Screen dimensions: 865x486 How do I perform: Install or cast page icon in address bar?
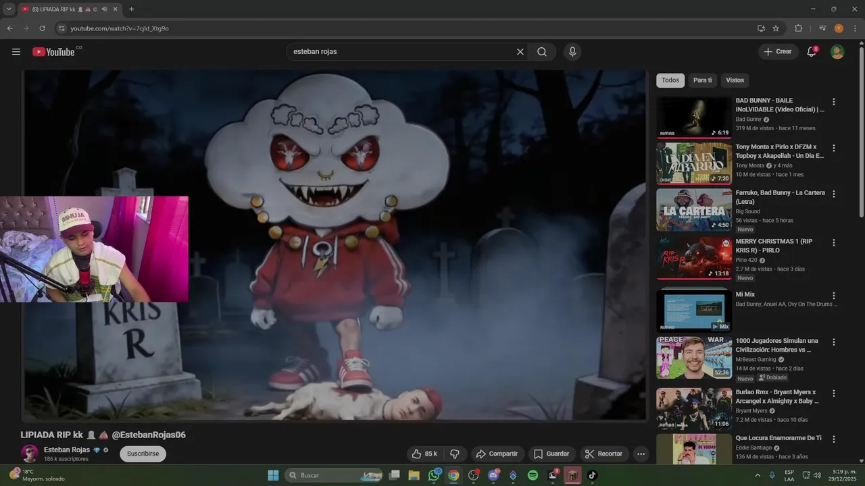pyautogui.click(x=761, y=28)
